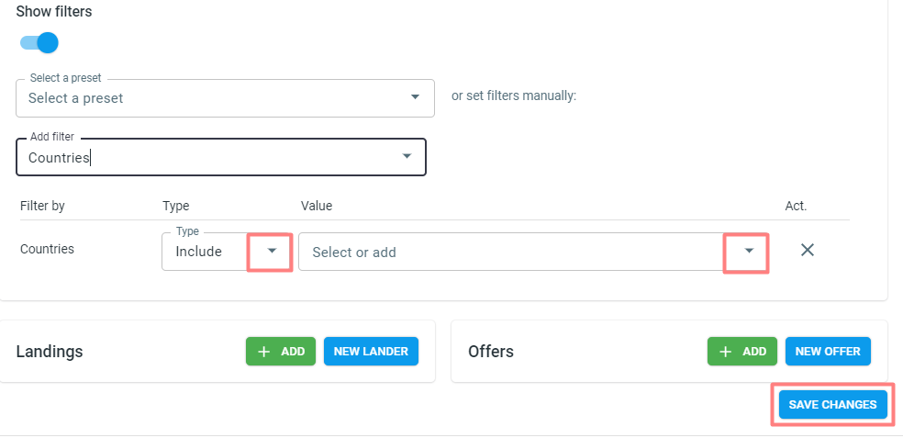Click the green ADD button in Landings
Viewport: 903px width, 438px height.
tap(281, 352)
